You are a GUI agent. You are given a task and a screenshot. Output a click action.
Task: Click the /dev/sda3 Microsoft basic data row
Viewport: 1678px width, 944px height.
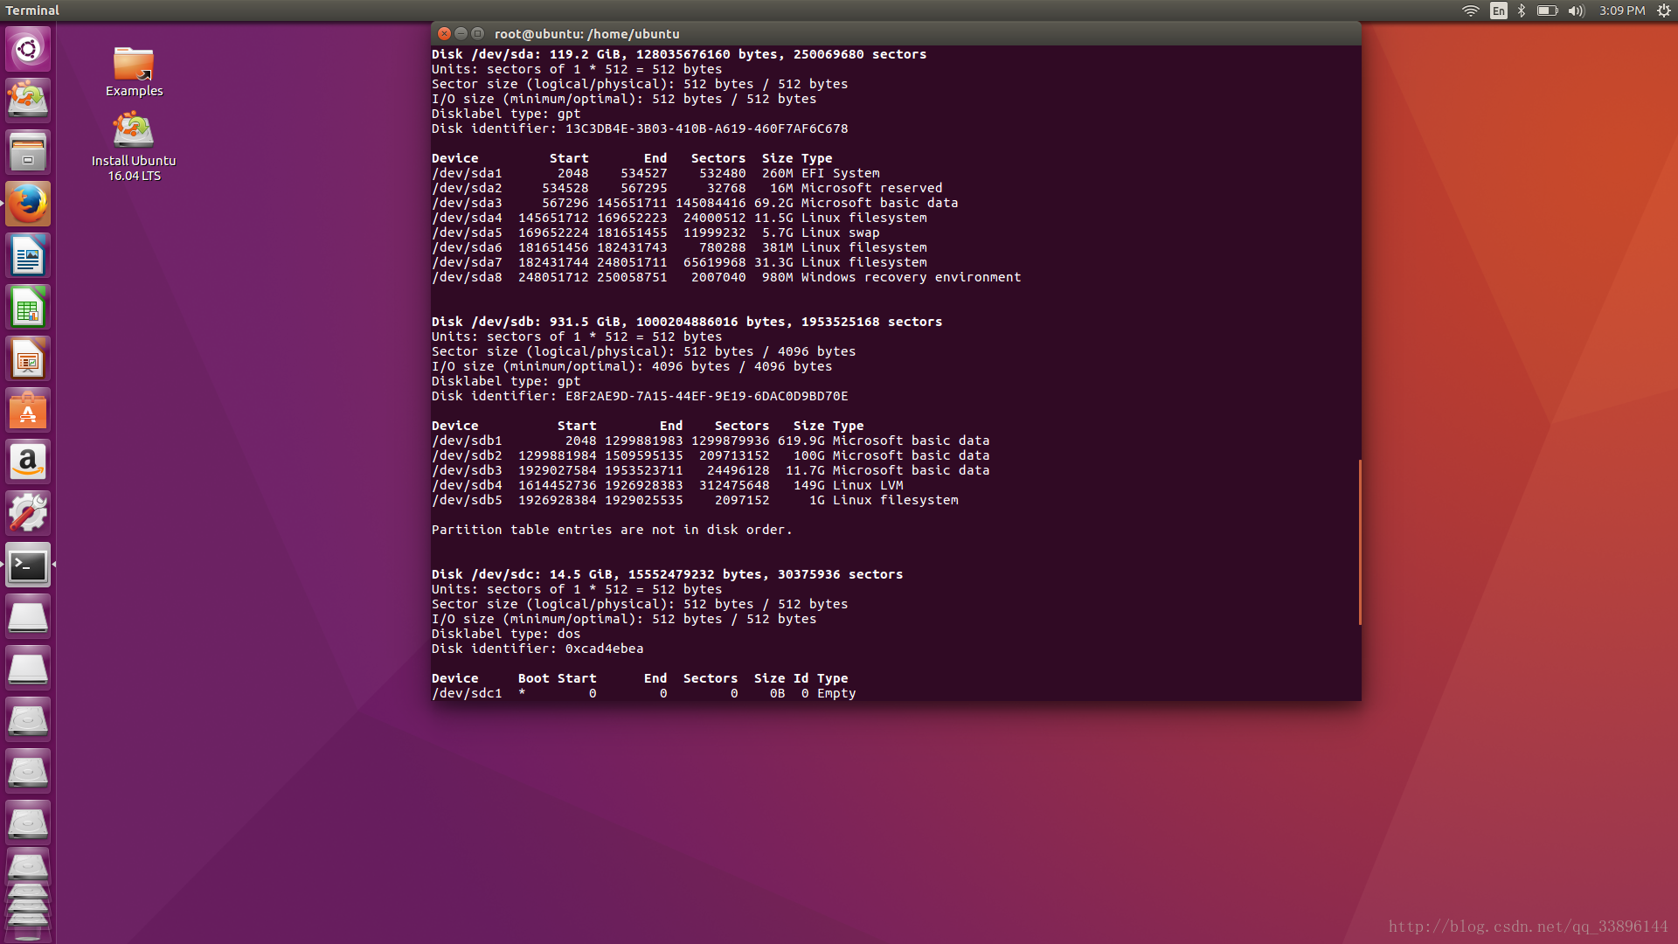pyautogui.click(x=695, y=203)
